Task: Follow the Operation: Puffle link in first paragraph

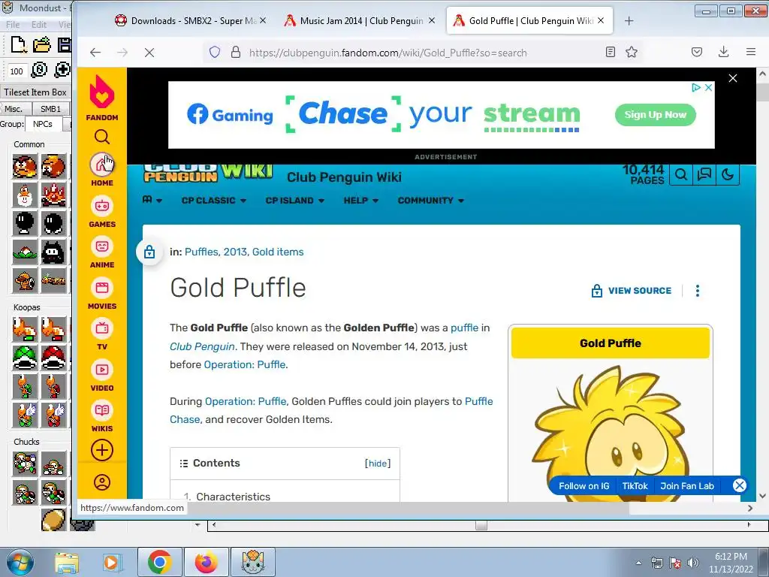Action: [244, 364]
